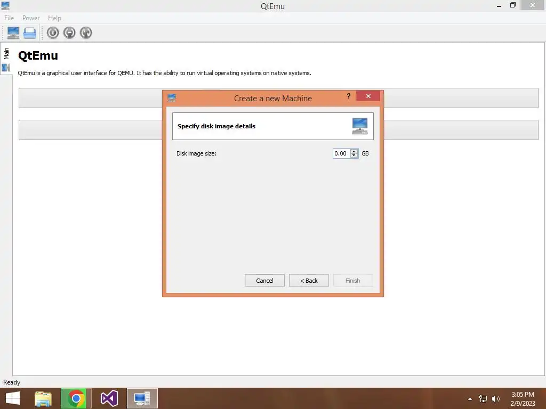Click the Finish button
Viewport: 546px width, 409px height.
[353, 280]
